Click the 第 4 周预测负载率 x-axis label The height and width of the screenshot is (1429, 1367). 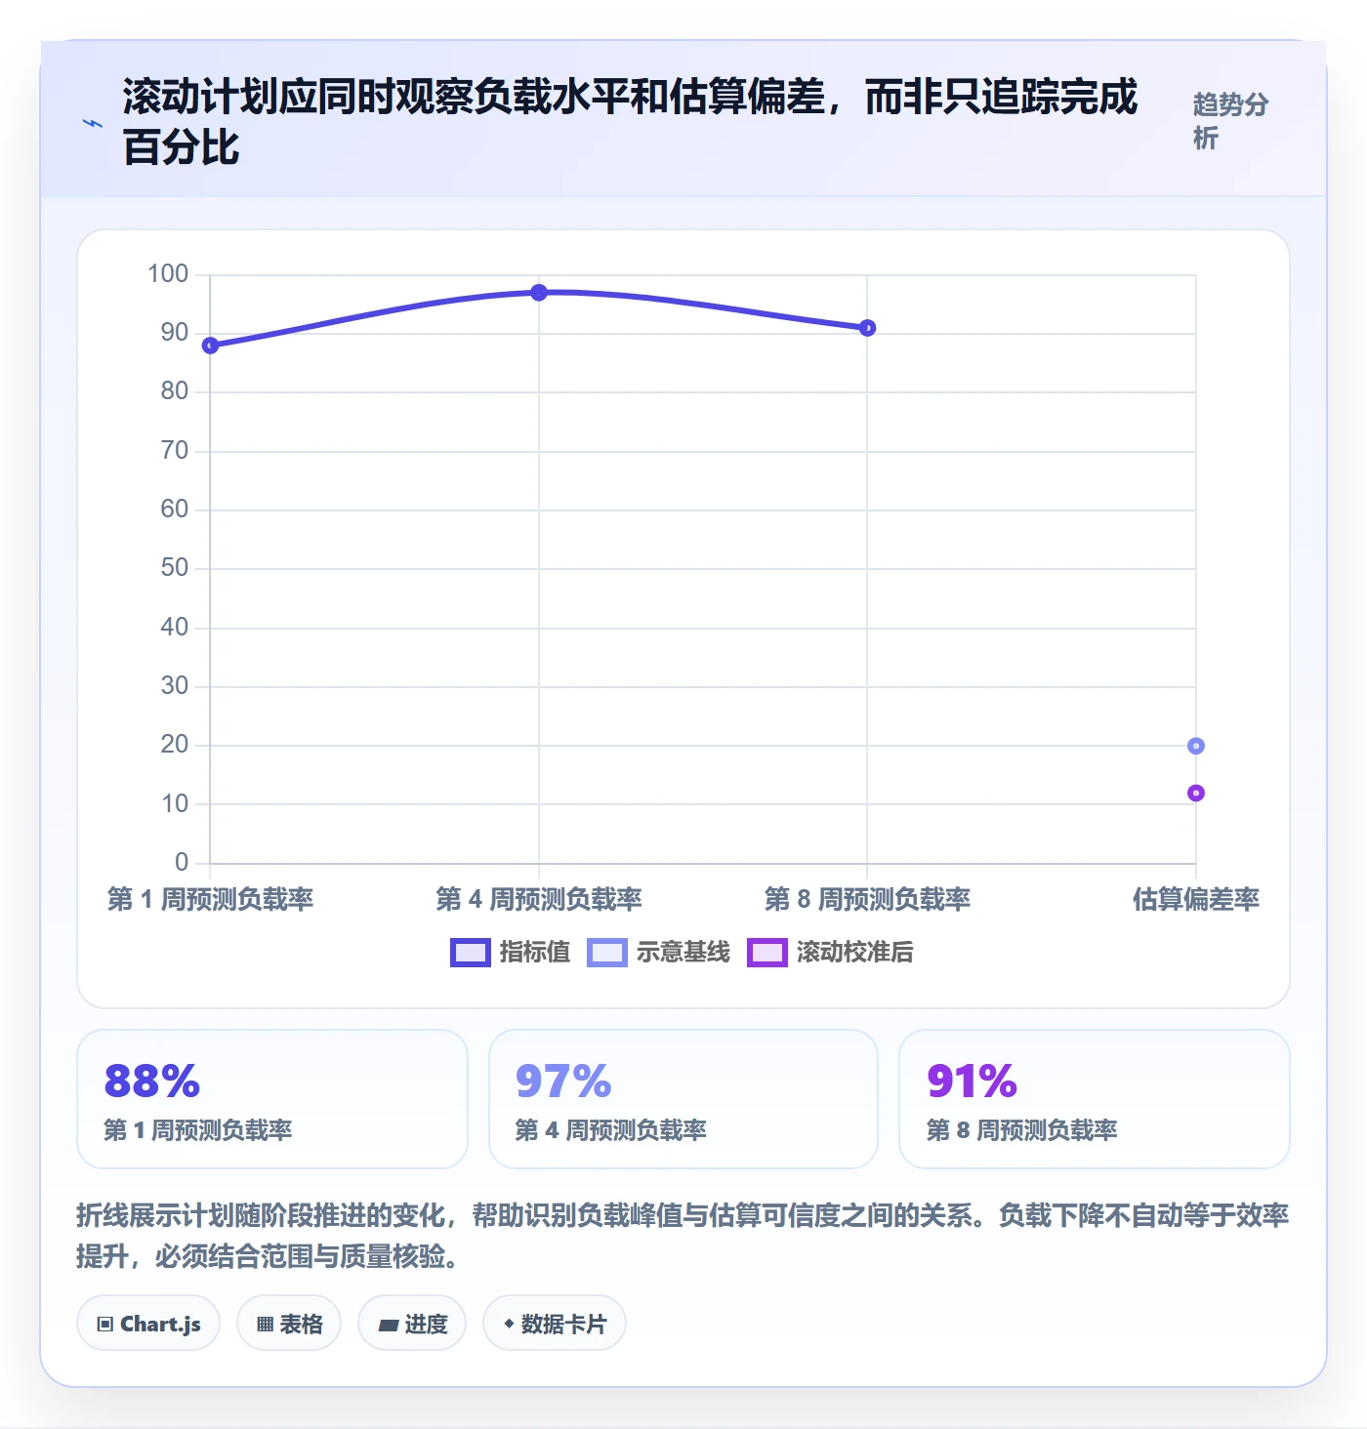tap(539, 899)
